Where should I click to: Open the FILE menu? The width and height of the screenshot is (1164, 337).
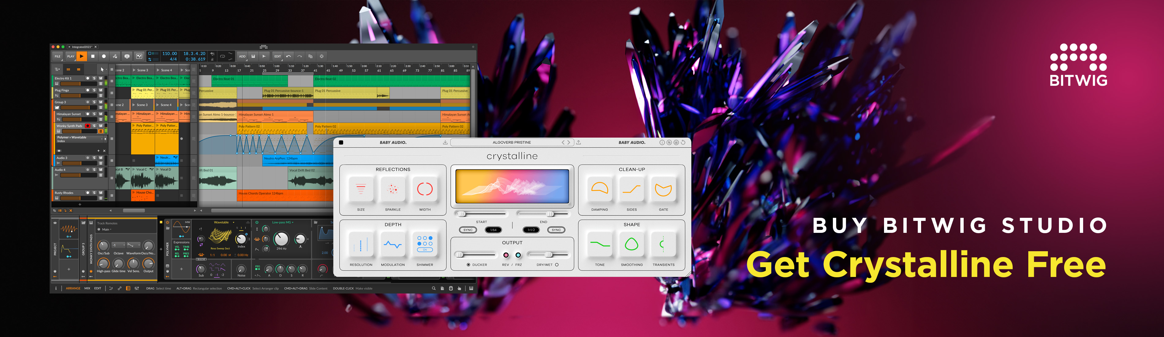click(x=57, y=56)
